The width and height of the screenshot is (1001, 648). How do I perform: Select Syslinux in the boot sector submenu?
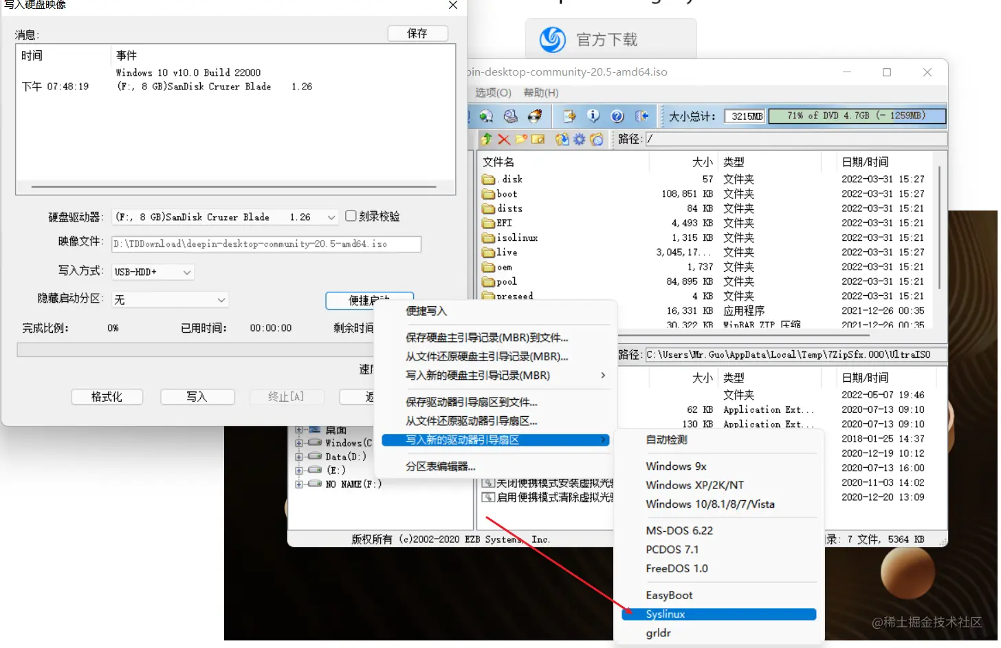[718, 614]
